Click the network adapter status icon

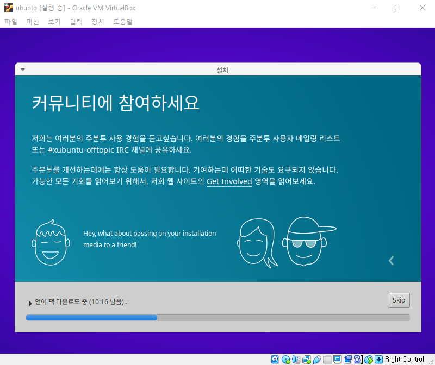tap(307, 360)
